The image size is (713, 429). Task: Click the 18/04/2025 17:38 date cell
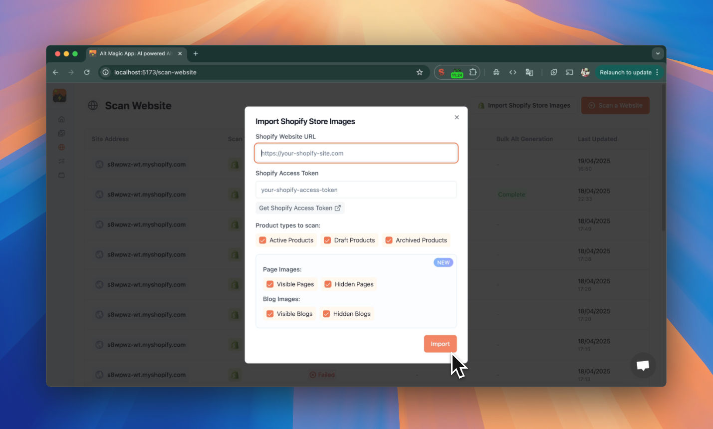(x=594, y=254)
